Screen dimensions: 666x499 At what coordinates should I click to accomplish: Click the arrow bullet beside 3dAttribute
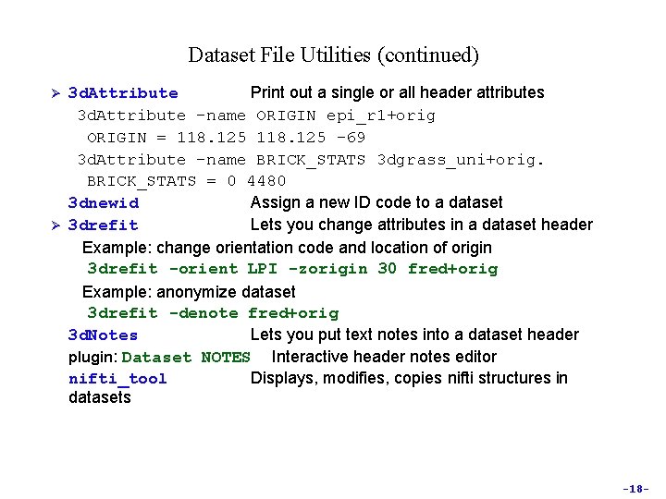click(55, 93)
